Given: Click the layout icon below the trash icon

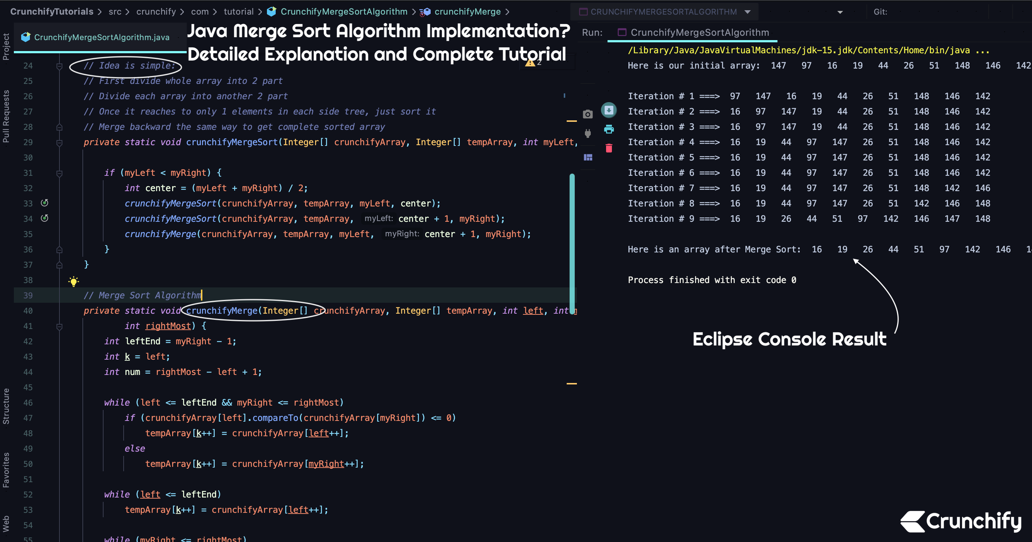Looking at the screenshot, I should pos(588,157).
